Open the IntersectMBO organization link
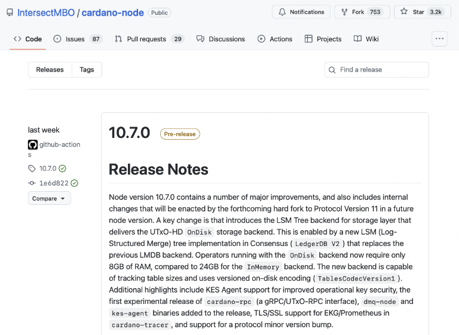459x335 pixels. tap(46, 13)
